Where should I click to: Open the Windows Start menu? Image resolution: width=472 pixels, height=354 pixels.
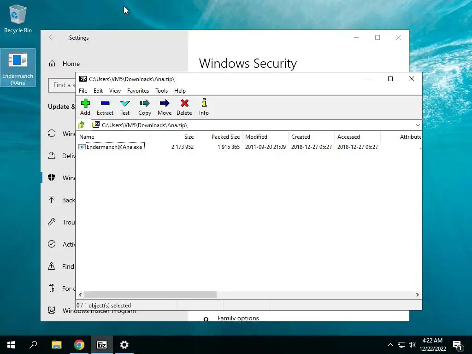coord(11,345)
